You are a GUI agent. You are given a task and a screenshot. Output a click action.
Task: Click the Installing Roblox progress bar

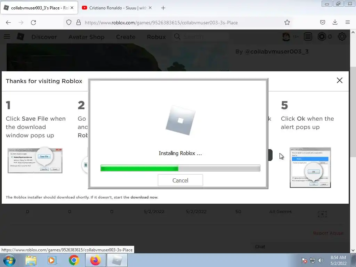tap(180, 168)
